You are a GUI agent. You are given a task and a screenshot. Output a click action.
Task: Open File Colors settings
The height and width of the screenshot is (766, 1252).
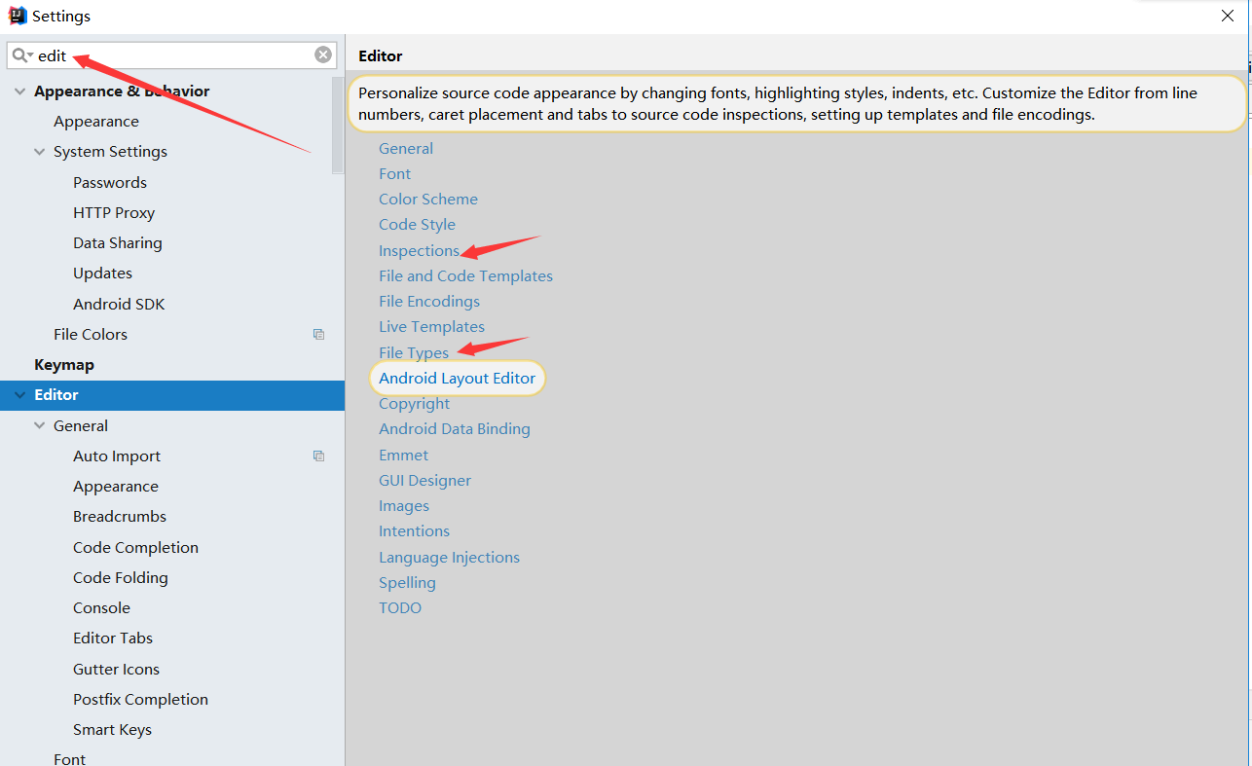(91, 335)
